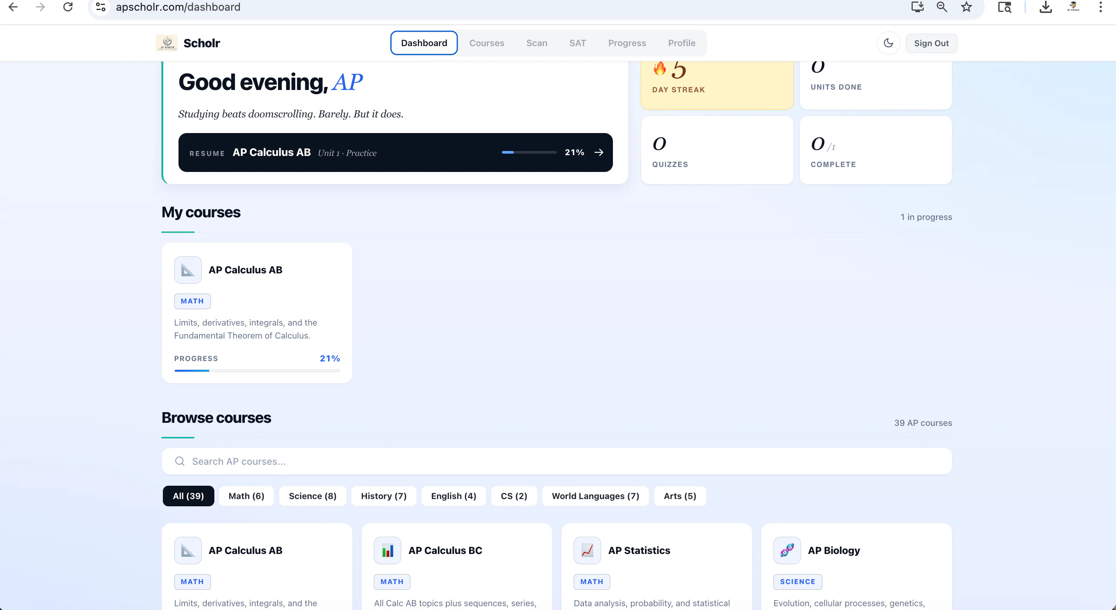
Task: Filter courses by Arts (5)
Action: pyautogui.click(x=680, y=496)
